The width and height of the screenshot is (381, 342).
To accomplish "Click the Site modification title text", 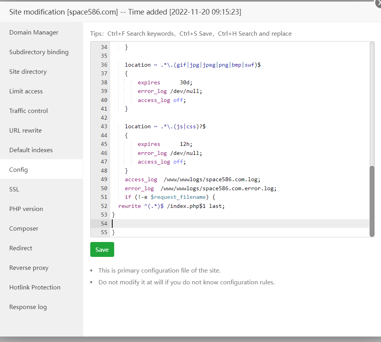I will coord(125,12).
